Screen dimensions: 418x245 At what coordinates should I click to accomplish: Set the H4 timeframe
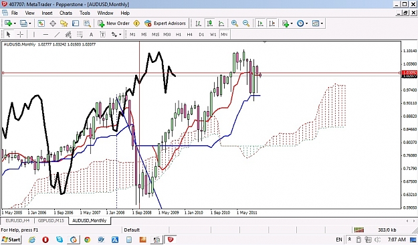click(189, 34)
